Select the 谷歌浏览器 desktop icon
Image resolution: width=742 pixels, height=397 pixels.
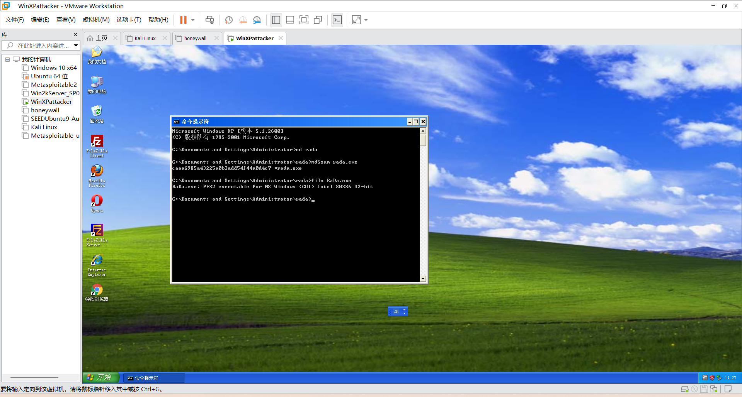pos(97,293)
